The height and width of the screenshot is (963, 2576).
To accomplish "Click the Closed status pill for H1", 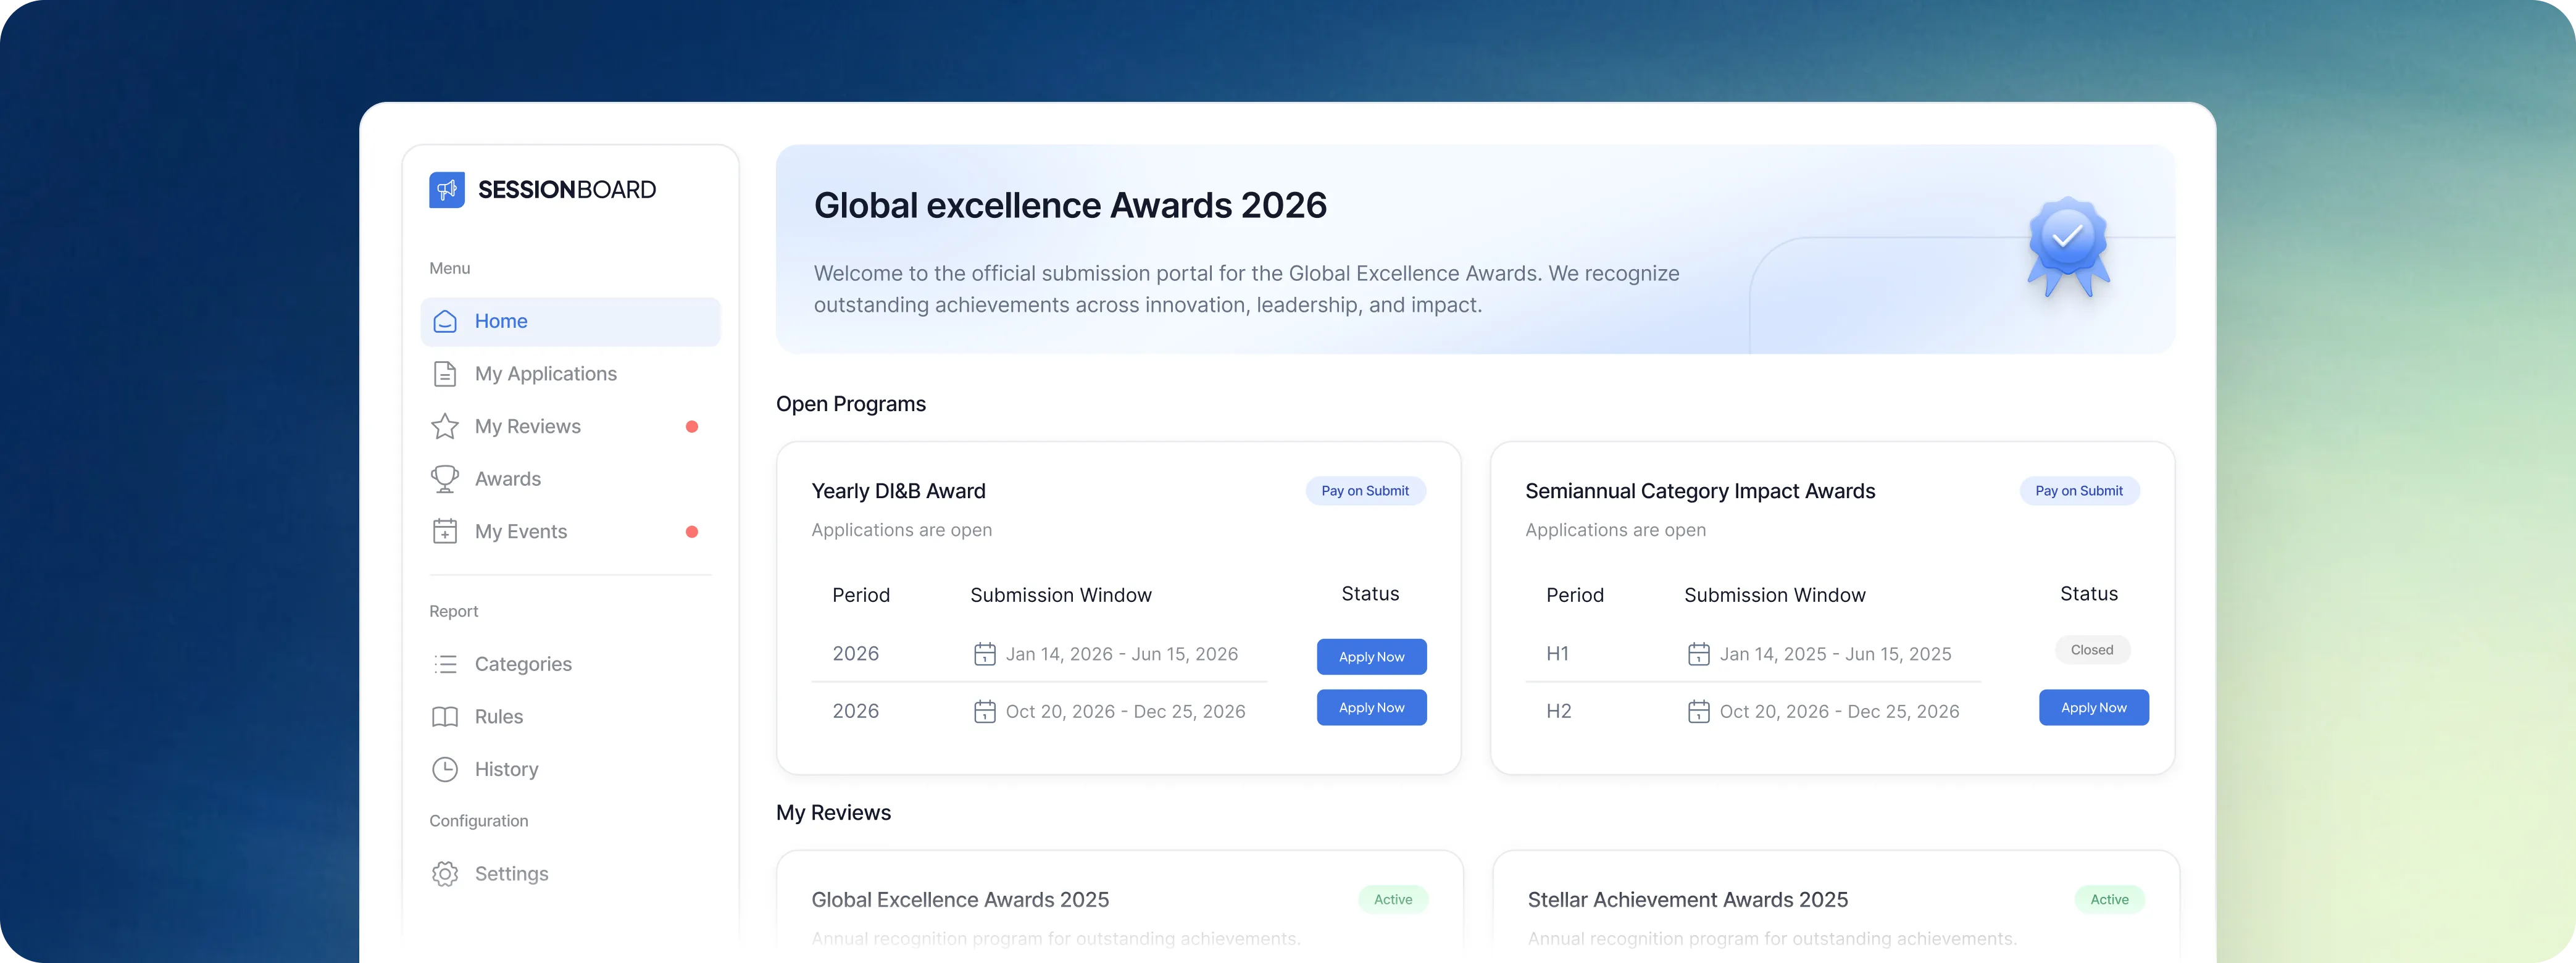I will (x=2091, y=649).
